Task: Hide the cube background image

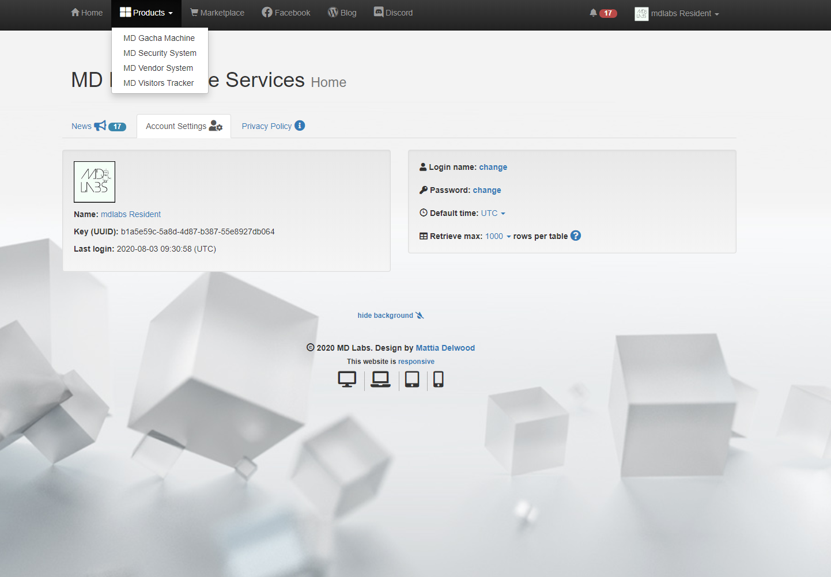Action: pyautogui.click(x=391, y=315)
